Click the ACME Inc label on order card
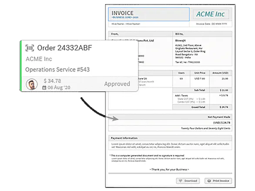Viewport: 255px width, 191px height. click(39, 59)
